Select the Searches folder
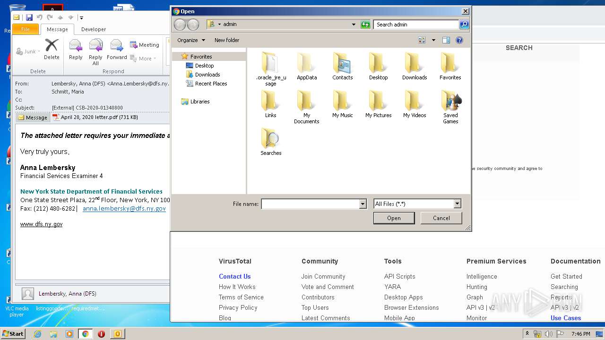605x340 pixels. pyautogui.click(x=271, y=142)
